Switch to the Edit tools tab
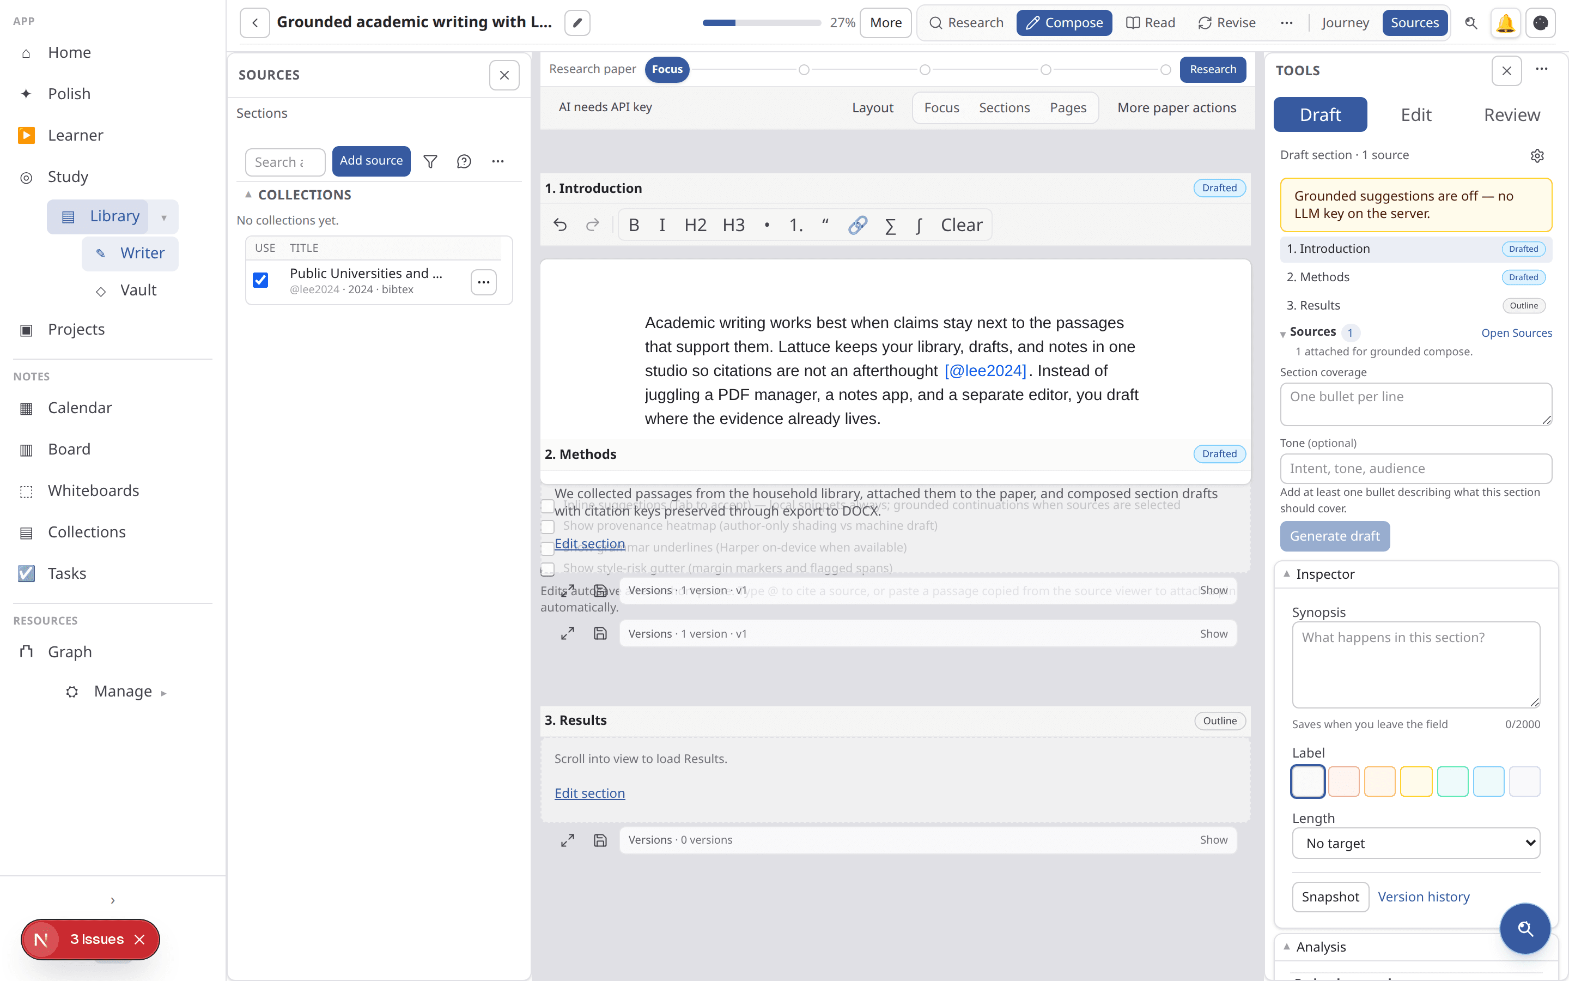1569x981 pixels. tap(1416, 115)
